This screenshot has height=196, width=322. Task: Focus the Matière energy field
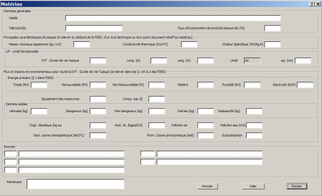point(206,85)
